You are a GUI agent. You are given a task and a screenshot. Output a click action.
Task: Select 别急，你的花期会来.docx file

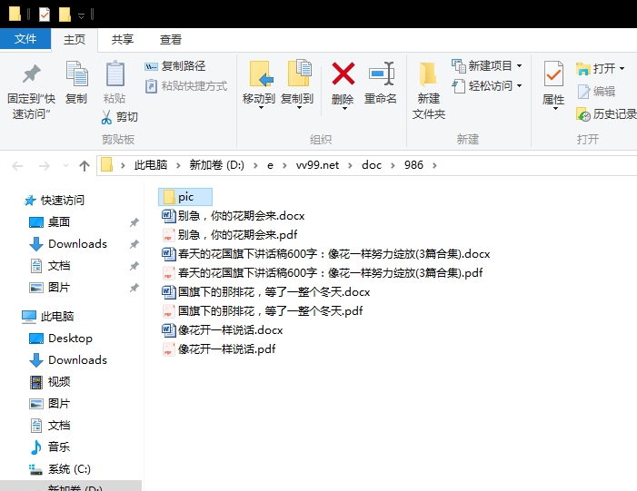[234, 216]
